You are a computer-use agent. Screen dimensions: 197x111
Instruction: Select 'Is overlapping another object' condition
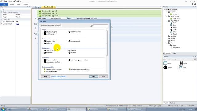78,60
